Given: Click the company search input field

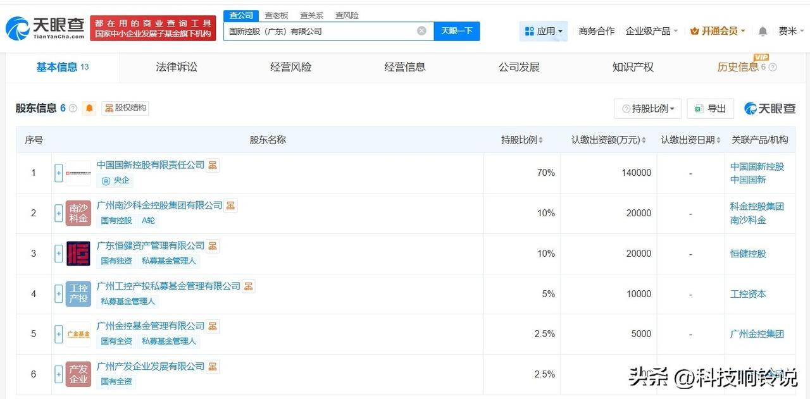Looking at the screenshot, I should click(320, 31).
